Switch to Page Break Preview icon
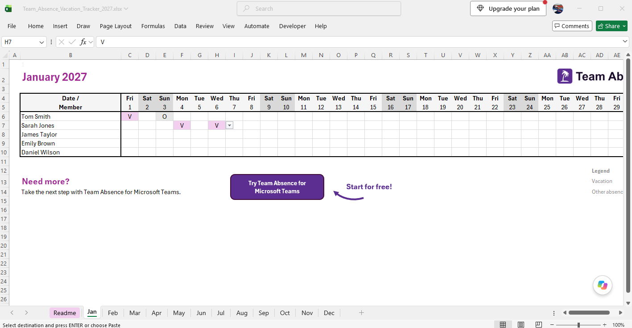632x328 pixels. (x=539, y=325)
